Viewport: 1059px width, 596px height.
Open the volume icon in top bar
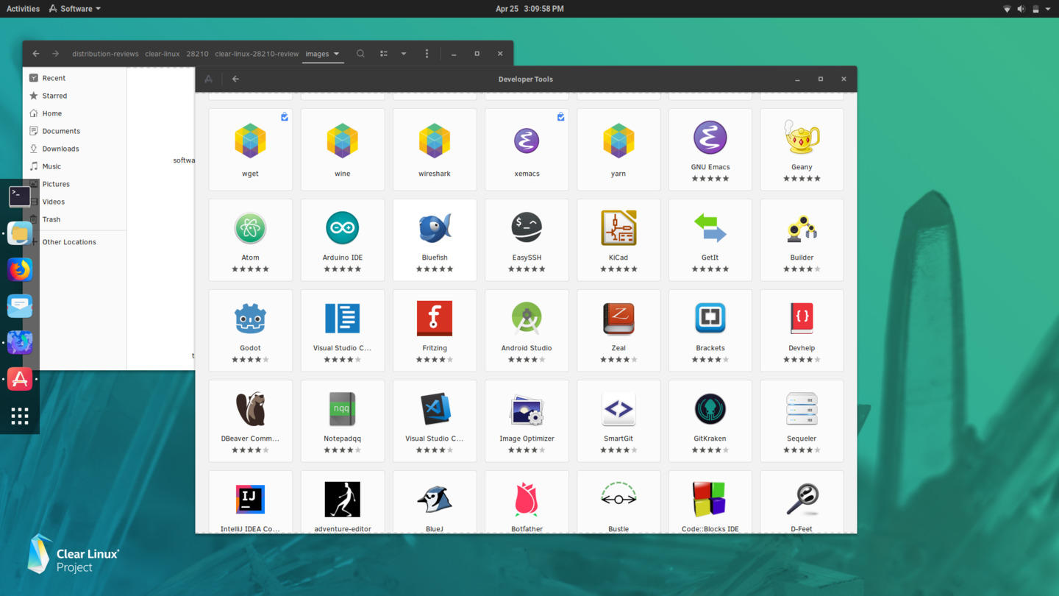pos(1021,9)
